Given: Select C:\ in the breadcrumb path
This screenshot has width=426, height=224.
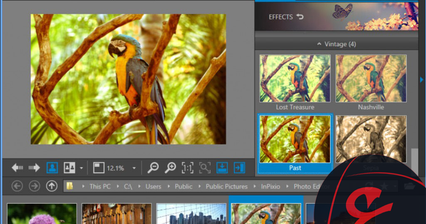Looking at the screenshot, I should click(128, 187).
